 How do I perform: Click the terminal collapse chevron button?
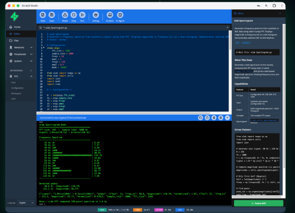(227, 117)
